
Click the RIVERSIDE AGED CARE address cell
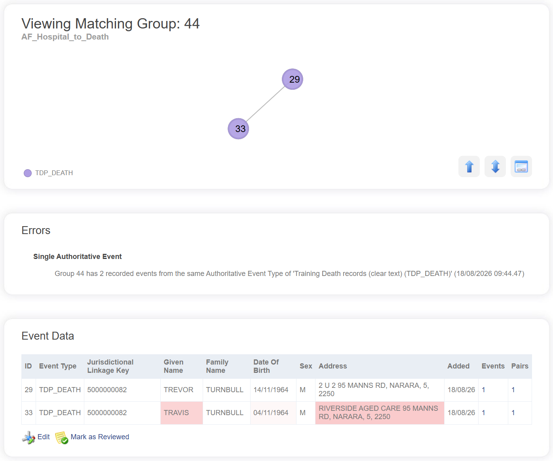[380, 413]
